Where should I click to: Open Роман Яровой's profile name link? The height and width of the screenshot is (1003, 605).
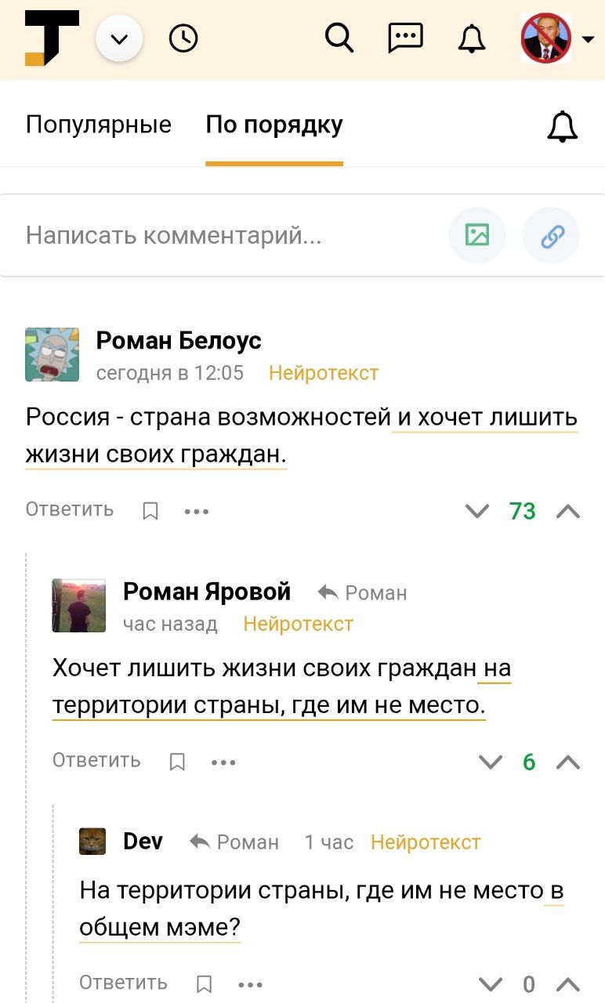207,592
